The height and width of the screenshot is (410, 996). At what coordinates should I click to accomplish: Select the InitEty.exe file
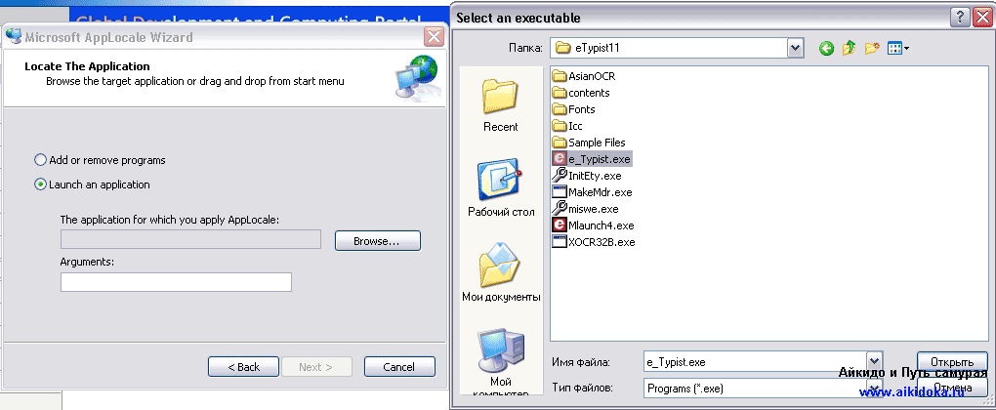point(587,175)
